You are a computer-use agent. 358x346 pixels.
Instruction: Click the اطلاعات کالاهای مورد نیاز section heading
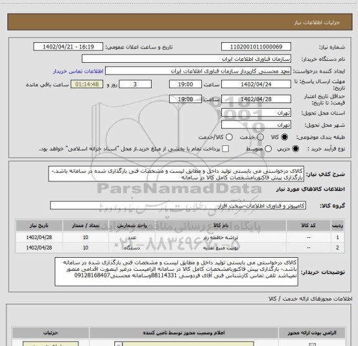click(311, 189)
